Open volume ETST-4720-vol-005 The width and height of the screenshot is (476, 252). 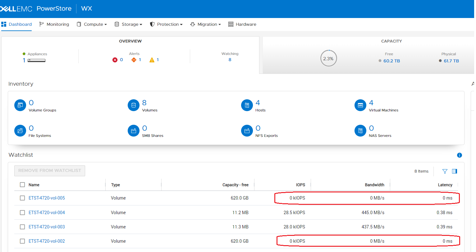click(47, 198)
